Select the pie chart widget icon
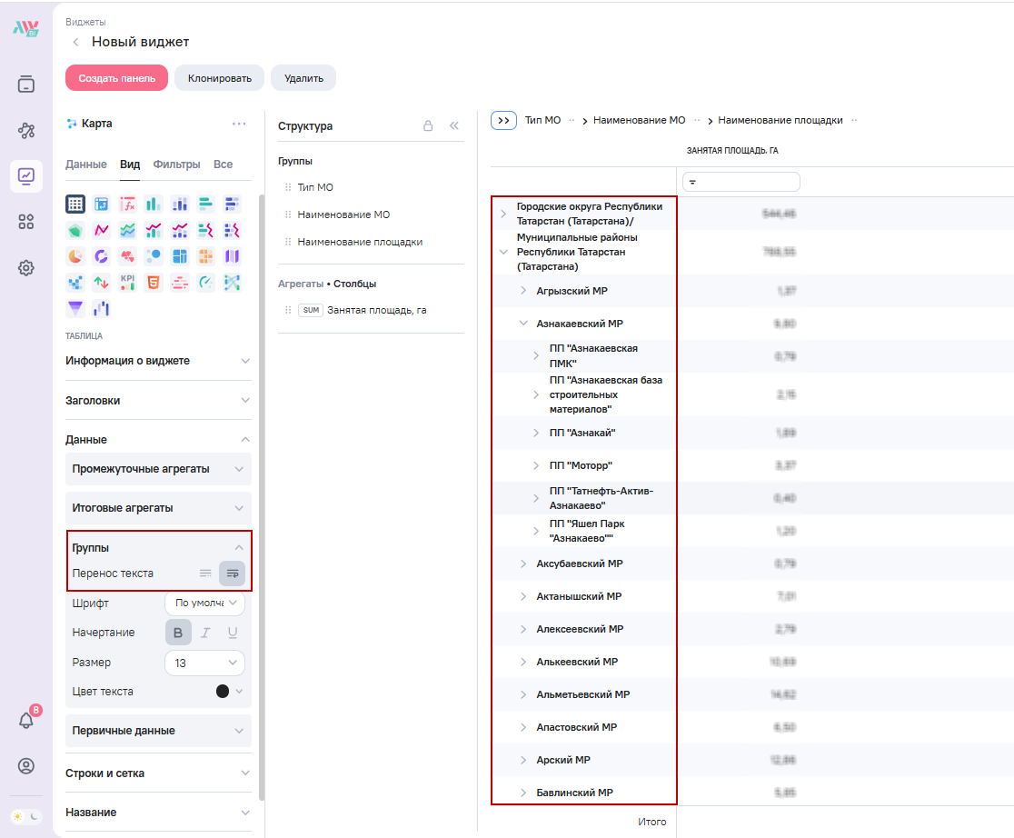Screen dimensions: 1014x838 coord(75,256)
